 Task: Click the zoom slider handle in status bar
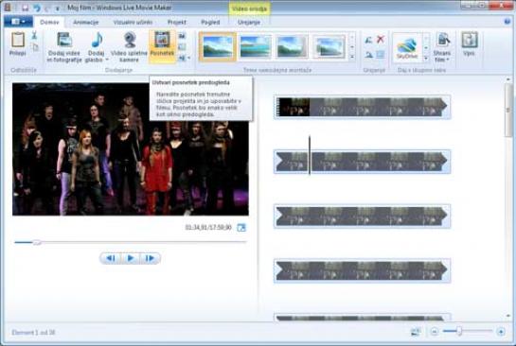coord(459,331)
